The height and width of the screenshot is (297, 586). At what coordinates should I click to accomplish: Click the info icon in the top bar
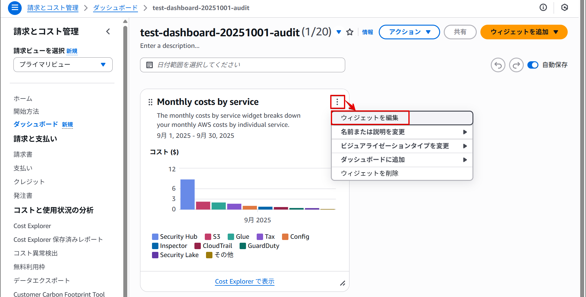coord(543,7)
